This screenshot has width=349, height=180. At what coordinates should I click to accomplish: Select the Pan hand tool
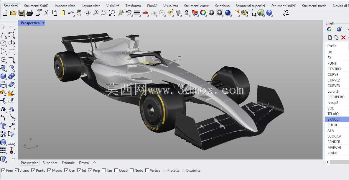[x=79, y=13]
